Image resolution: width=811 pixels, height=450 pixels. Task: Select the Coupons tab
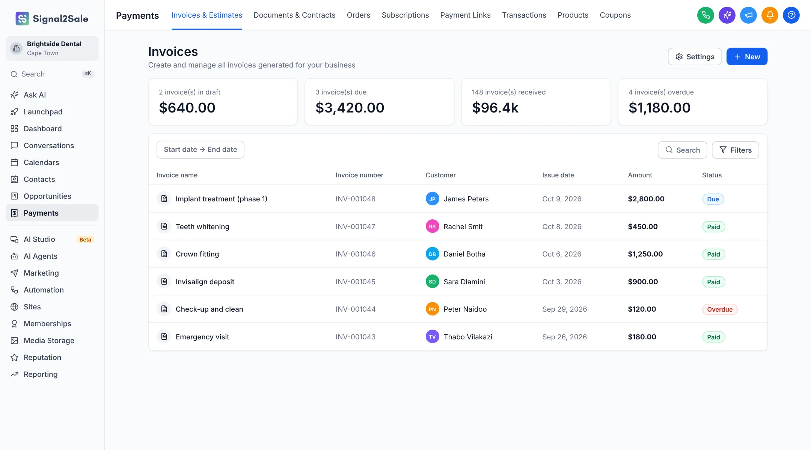[615, 15]
